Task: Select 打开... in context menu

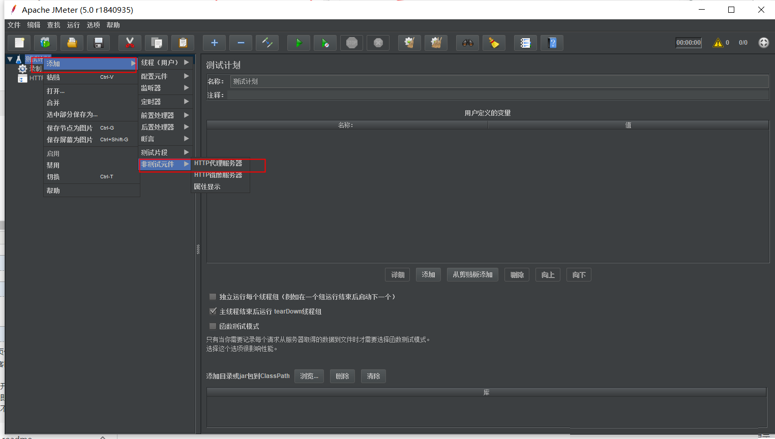Action: (x=91, y=91)
